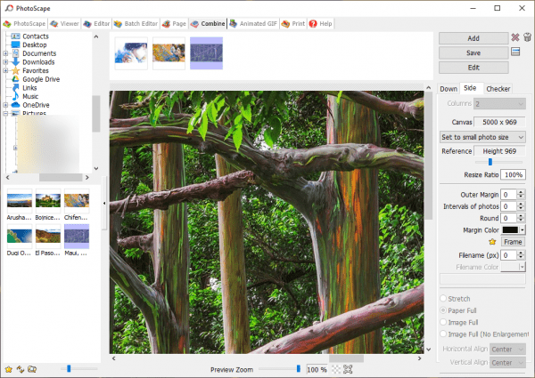
Task: Click the Music note folder icon
Action: click(15, 96)
